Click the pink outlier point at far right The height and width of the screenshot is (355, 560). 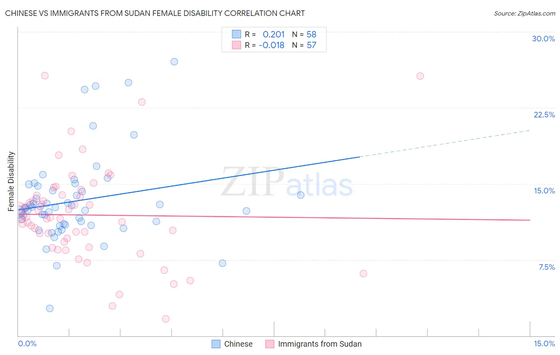coord(420,76)
